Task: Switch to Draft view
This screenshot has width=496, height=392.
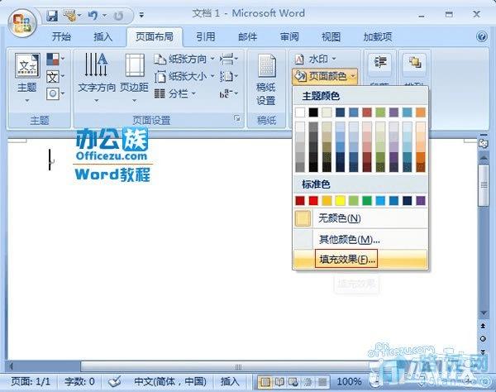Action: [322, 382]
